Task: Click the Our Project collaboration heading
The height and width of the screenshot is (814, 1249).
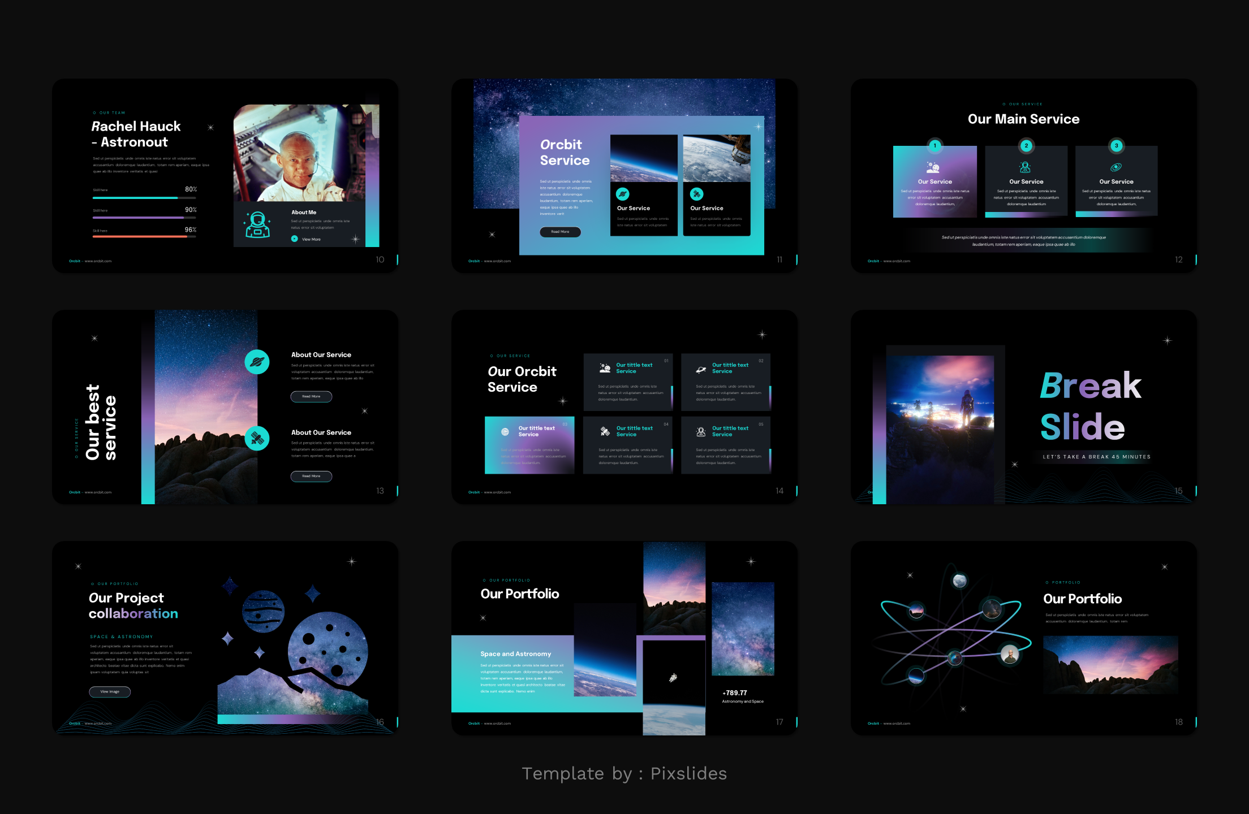Action: click(x=133, y=605)
